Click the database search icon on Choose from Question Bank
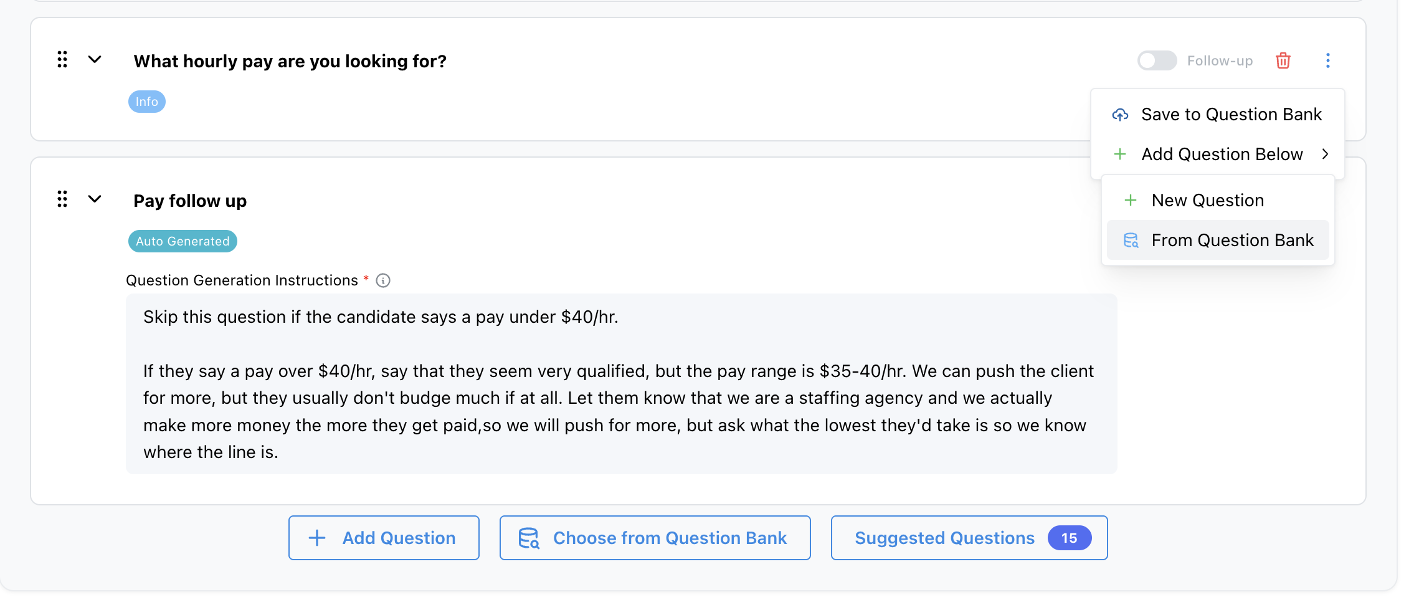This screenshot has width=1419, height=597. (x=529, y=538)
